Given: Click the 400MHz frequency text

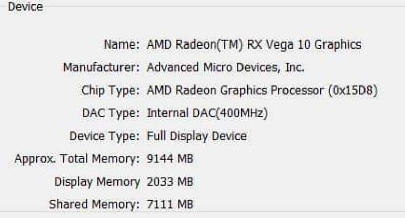Looking at the screenshot, I should (x=245, y=113).
